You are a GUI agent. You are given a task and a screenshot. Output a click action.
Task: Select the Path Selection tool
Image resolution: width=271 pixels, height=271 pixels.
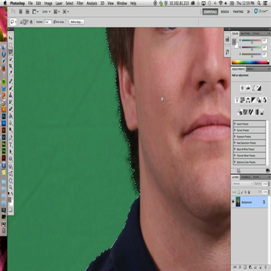coord(10,152)
